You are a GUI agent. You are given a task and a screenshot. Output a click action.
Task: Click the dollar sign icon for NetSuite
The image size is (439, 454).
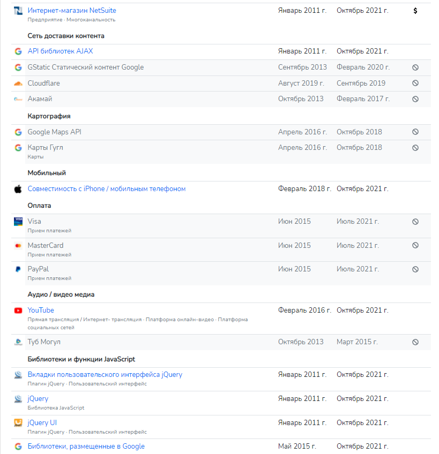415,11
